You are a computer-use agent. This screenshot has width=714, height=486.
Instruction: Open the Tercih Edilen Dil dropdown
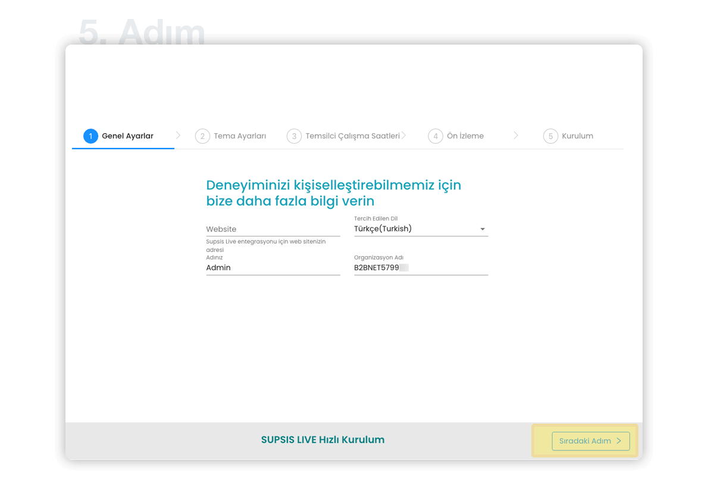(x=421, y=229)
